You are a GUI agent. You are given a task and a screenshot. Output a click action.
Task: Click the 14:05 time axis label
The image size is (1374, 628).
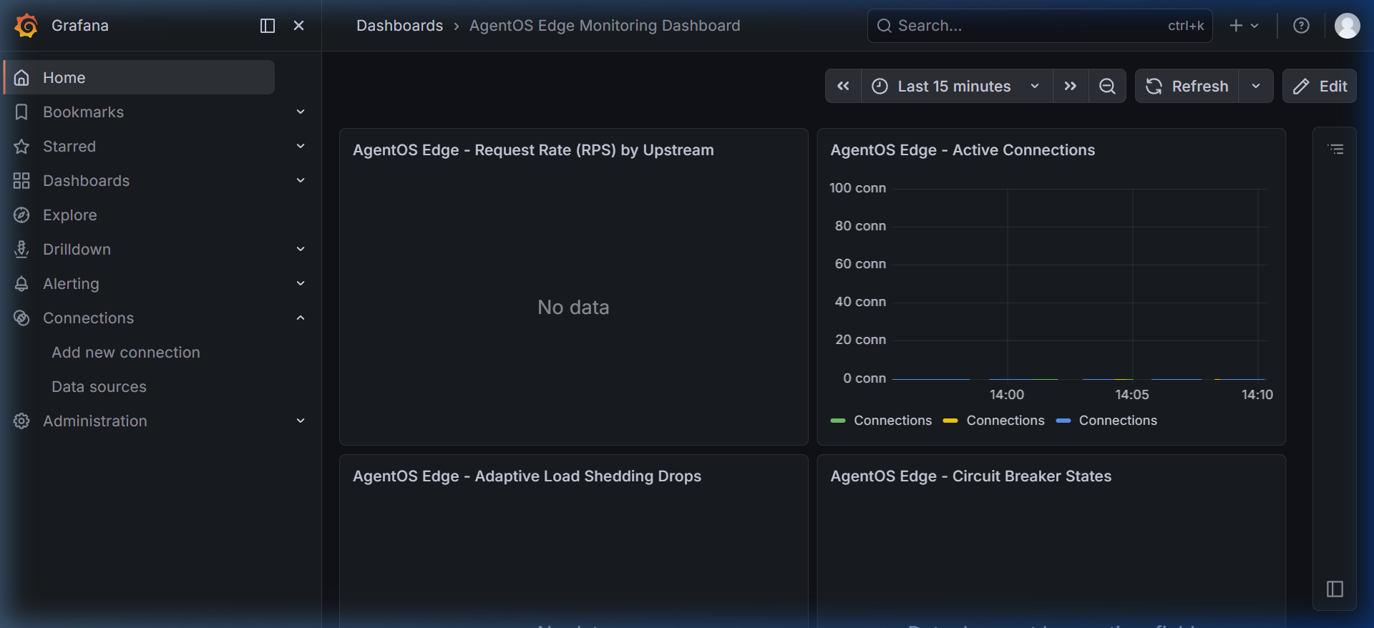click(x=1132, y=395)
